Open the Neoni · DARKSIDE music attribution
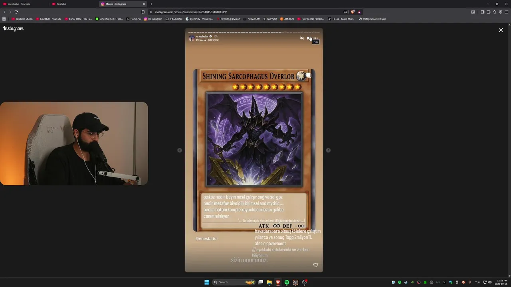511x287 pixels. (x=208, y=40)
